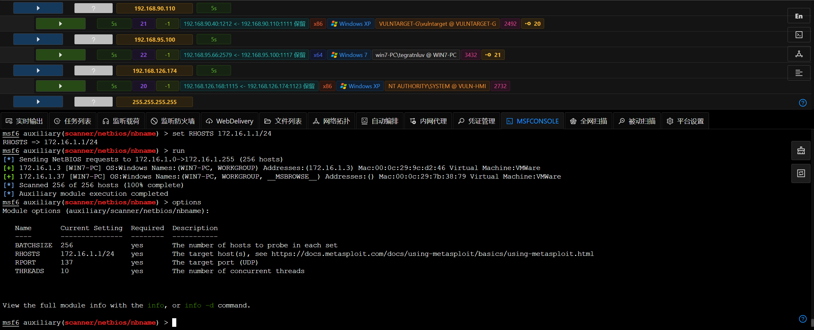
Task: Click the 5s heartbeat tag for 192.168.90.110
Action: click(214, 8)
